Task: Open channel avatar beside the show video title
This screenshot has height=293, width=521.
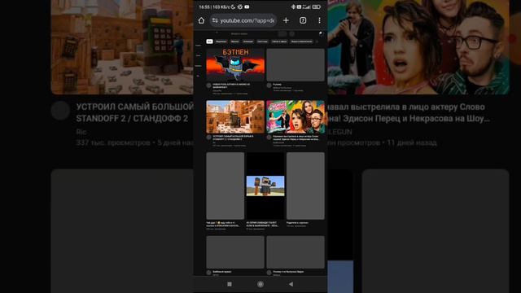Action: (269, 138)
